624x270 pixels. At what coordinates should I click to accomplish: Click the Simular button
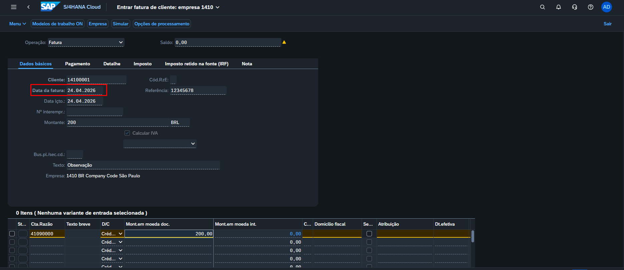[121, 24]
